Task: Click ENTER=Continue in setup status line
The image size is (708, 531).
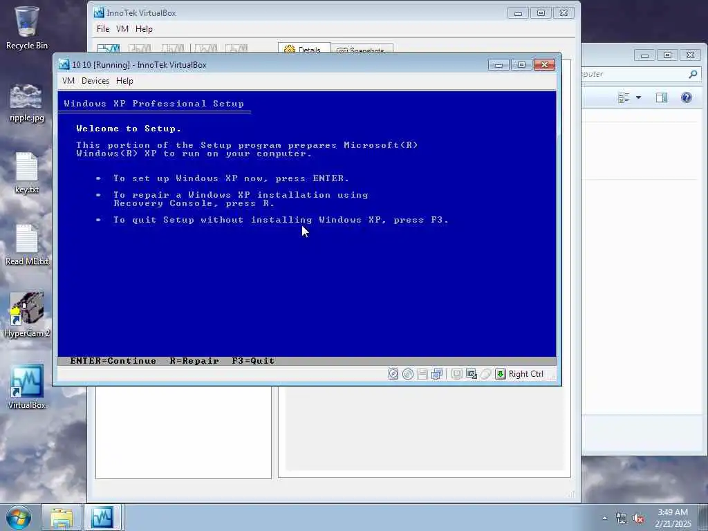Action: click(x=113, y=361)
